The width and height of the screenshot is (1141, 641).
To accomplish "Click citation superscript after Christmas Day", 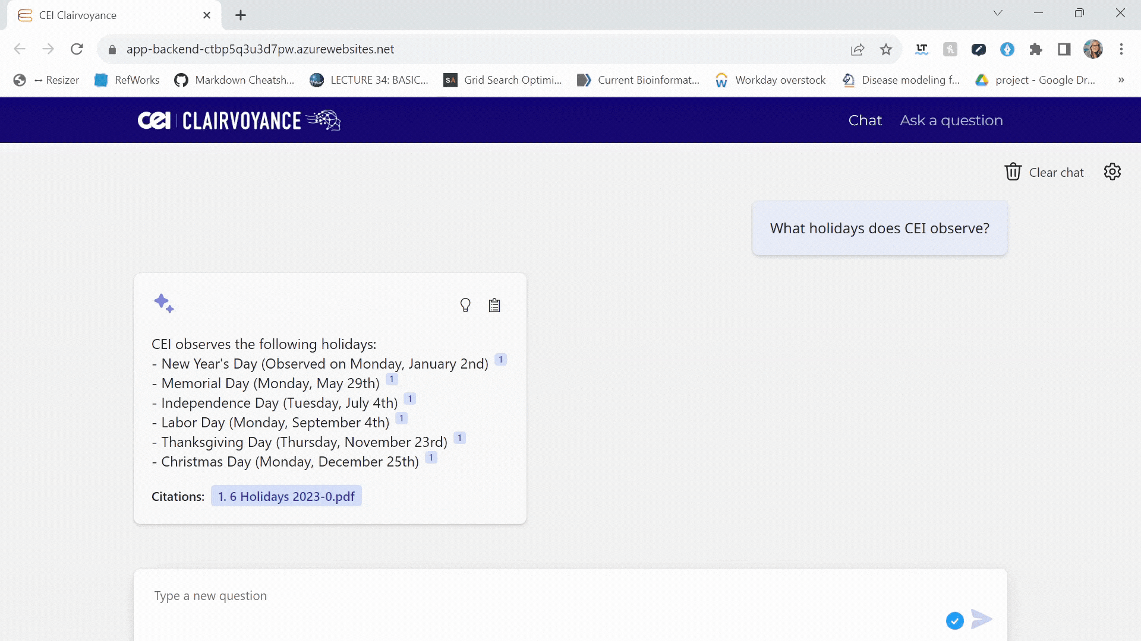I will (431, 458).
